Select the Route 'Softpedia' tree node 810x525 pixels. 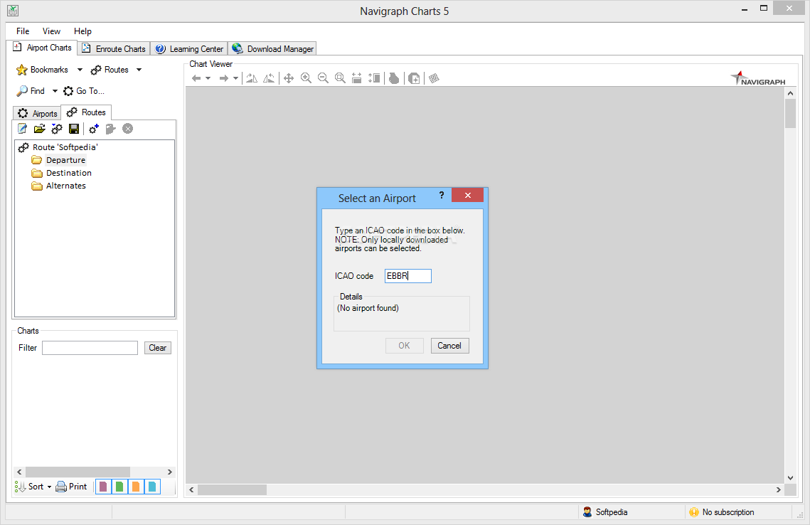coord(58,147)
